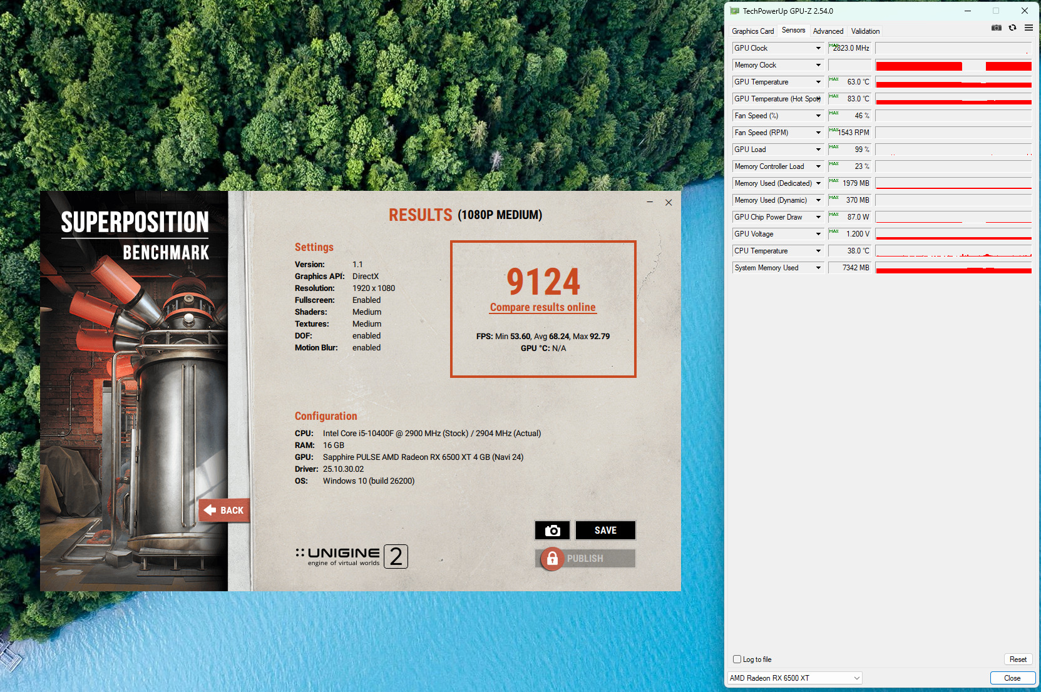Select the Sensors tab

click(x=793, y=30)
